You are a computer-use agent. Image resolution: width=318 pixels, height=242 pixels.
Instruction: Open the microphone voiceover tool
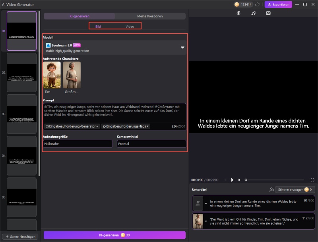[x=238, y=13]
